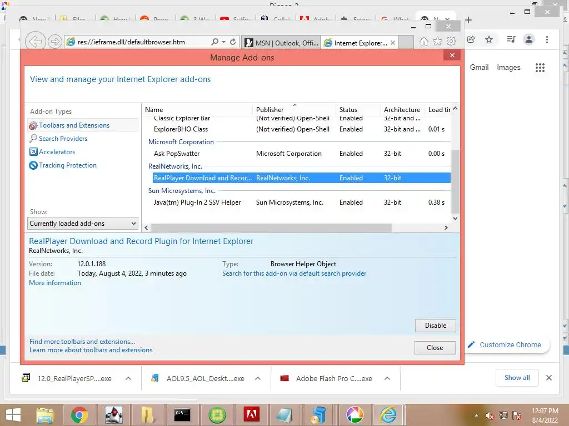Click the Chrome share page icon
Screen dimensions: 569x426
pyautogui.click(x=471, y=39)
